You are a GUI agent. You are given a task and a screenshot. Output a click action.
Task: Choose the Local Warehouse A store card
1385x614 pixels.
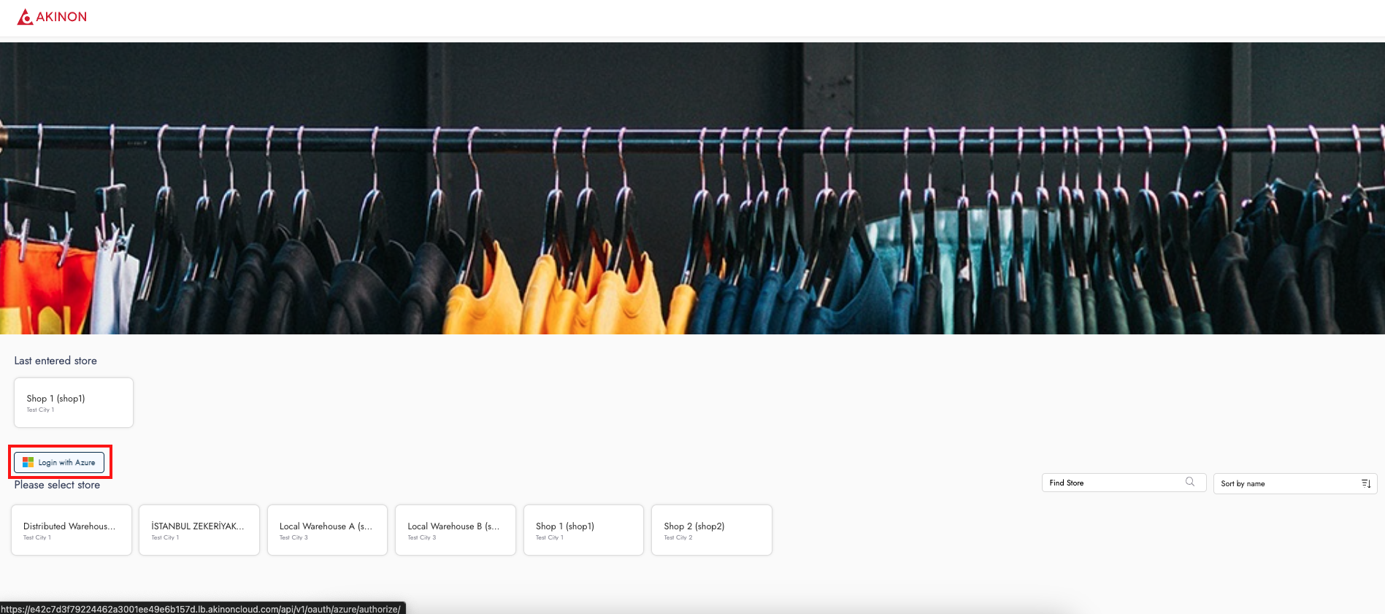[x=327, y=530]
